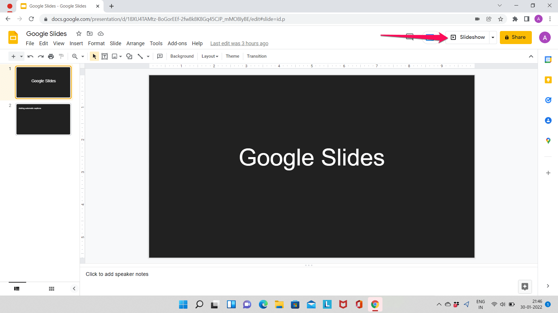Click the Redo arrow icon
Image resolution: width=558 pixels, height=313 pixels.
tap(41, 56)
